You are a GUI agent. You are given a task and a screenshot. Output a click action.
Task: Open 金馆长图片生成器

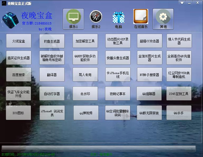click(149, 58)
